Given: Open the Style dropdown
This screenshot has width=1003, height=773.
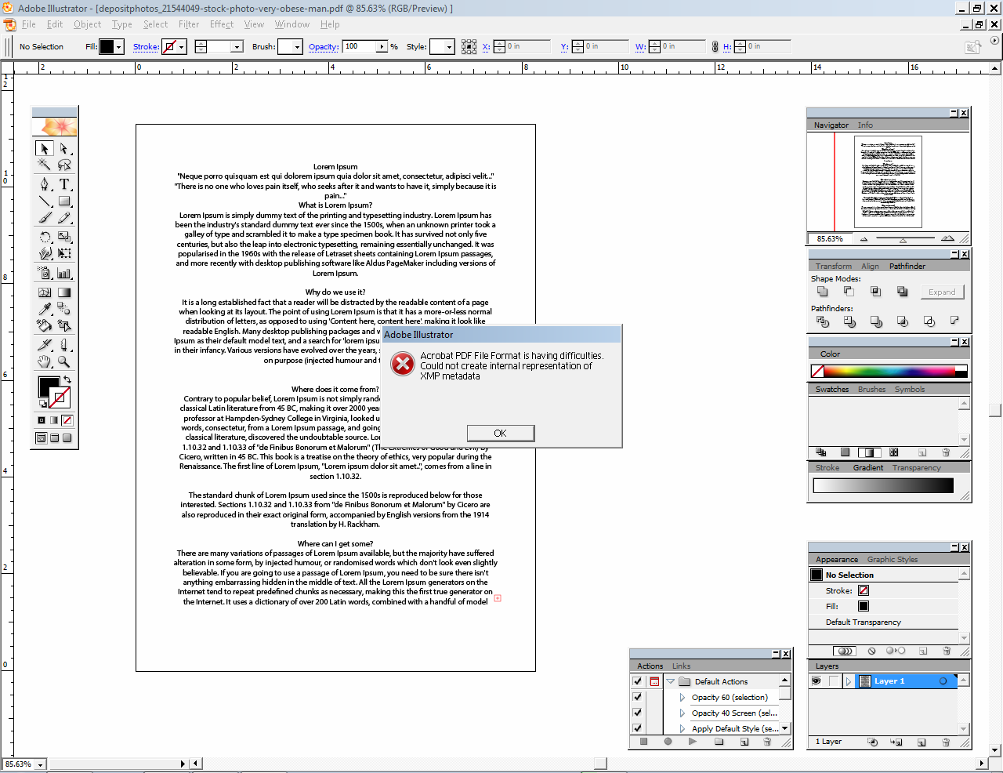Looking at the screenshot, I should point(449,47).
